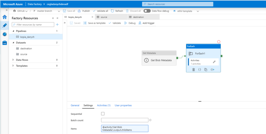
Task: Clone the ForEach activity copy icon
Action: click(x=206, y=69)
